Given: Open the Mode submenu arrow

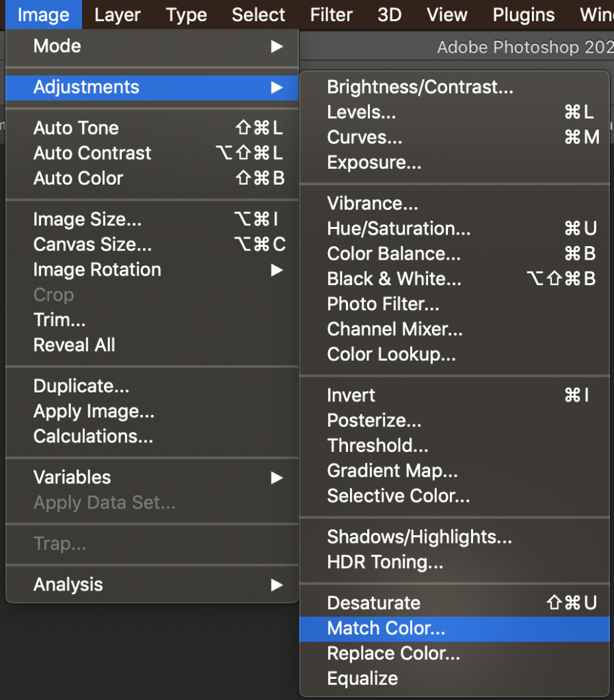Looking at the screenshot, I should [277, 46].
